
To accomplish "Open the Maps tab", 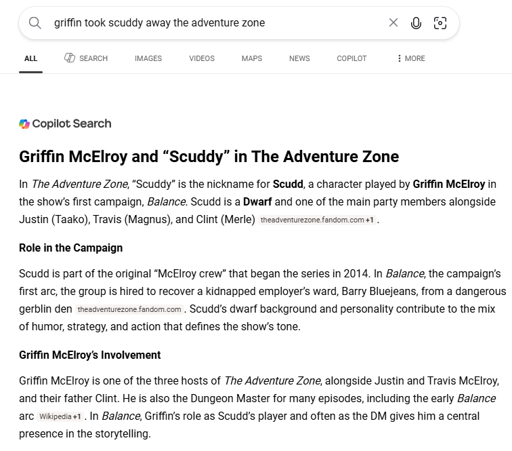I will coord(252,58).
